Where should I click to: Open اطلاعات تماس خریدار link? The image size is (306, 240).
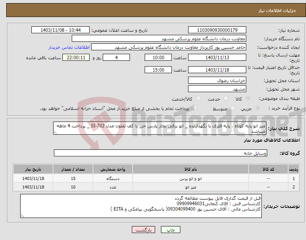69,47
